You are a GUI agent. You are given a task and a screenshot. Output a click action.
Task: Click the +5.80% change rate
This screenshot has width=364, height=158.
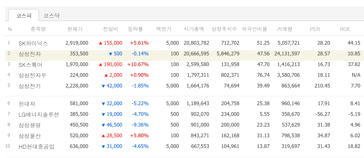tap(139, 136)
